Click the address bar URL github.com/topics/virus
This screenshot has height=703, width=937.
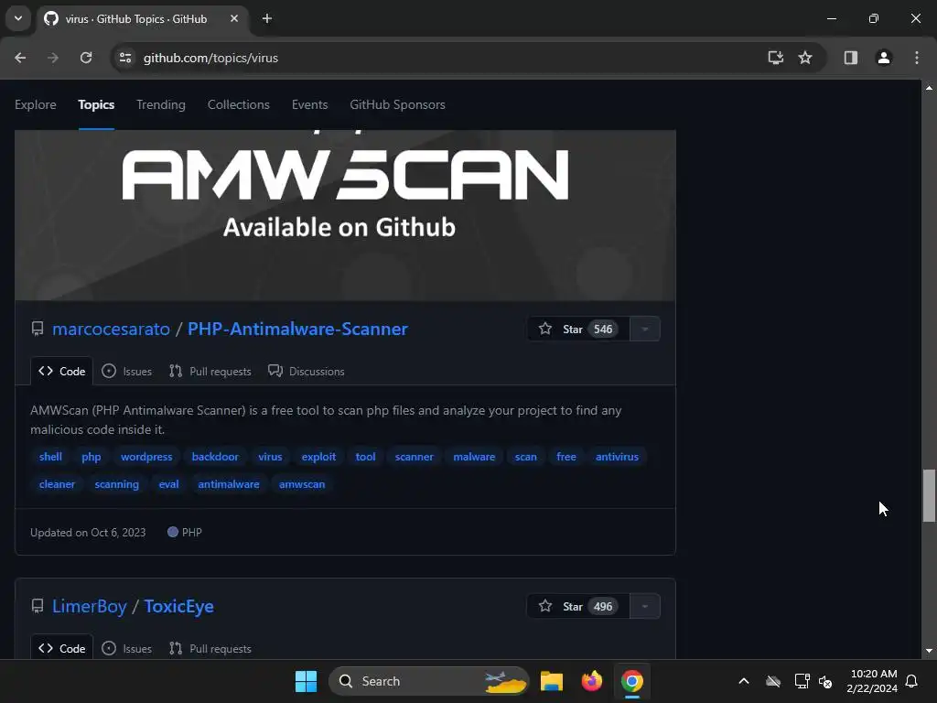click(211, 58)
